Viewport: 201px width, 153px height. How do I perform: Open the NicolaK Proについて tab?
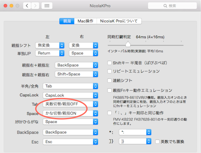(x=119, y=21)
